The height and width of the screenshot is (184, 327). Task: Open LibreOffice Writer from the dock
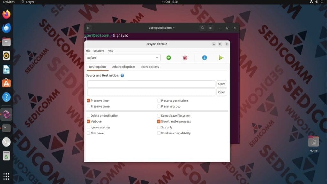(6, 69)
